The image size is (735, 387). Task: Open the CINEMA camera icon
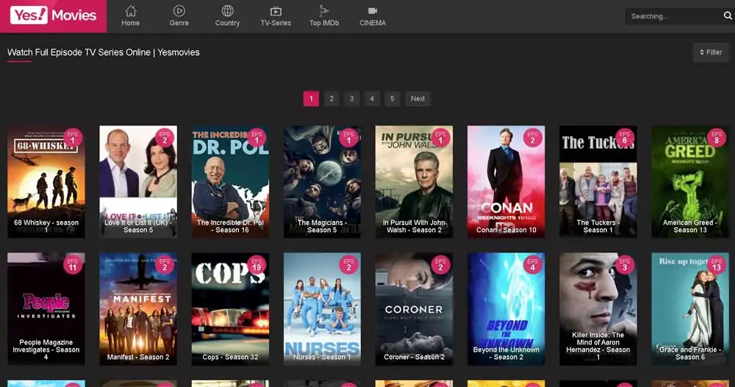(373, 11)
